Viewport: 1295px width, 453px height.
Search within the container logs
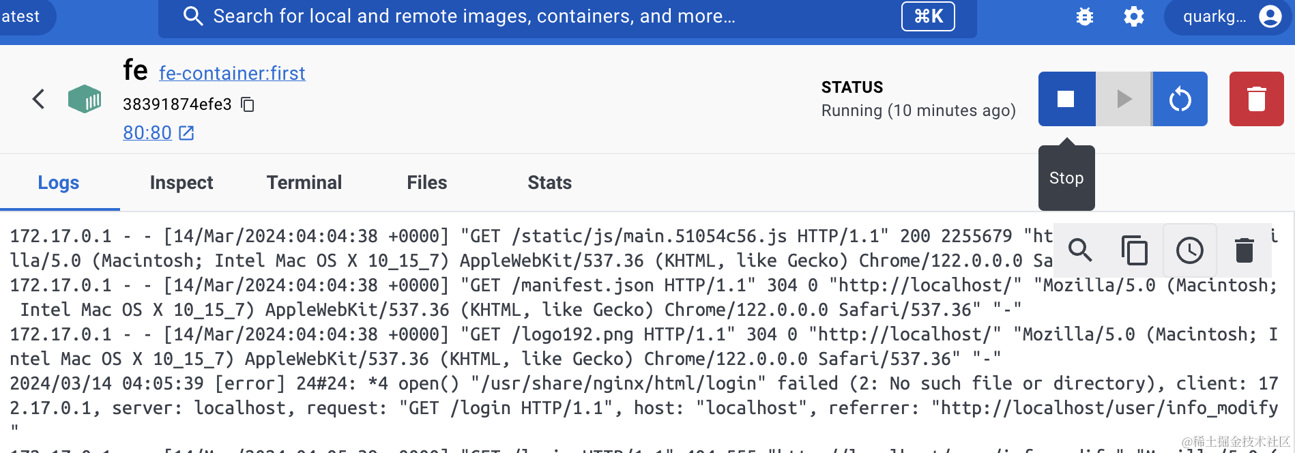[1080, 250]
